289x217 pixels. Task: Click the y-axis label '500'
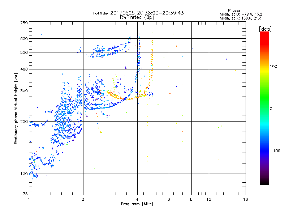(x=24, y=52)
